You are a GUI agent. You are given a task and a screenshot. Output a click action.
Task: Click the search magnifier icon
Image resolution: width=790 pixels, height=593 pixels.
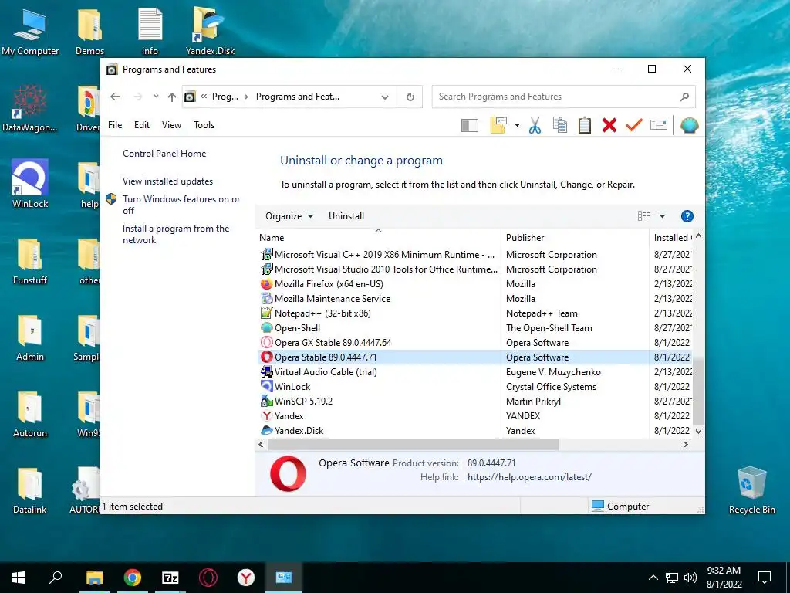click(684, 97)
